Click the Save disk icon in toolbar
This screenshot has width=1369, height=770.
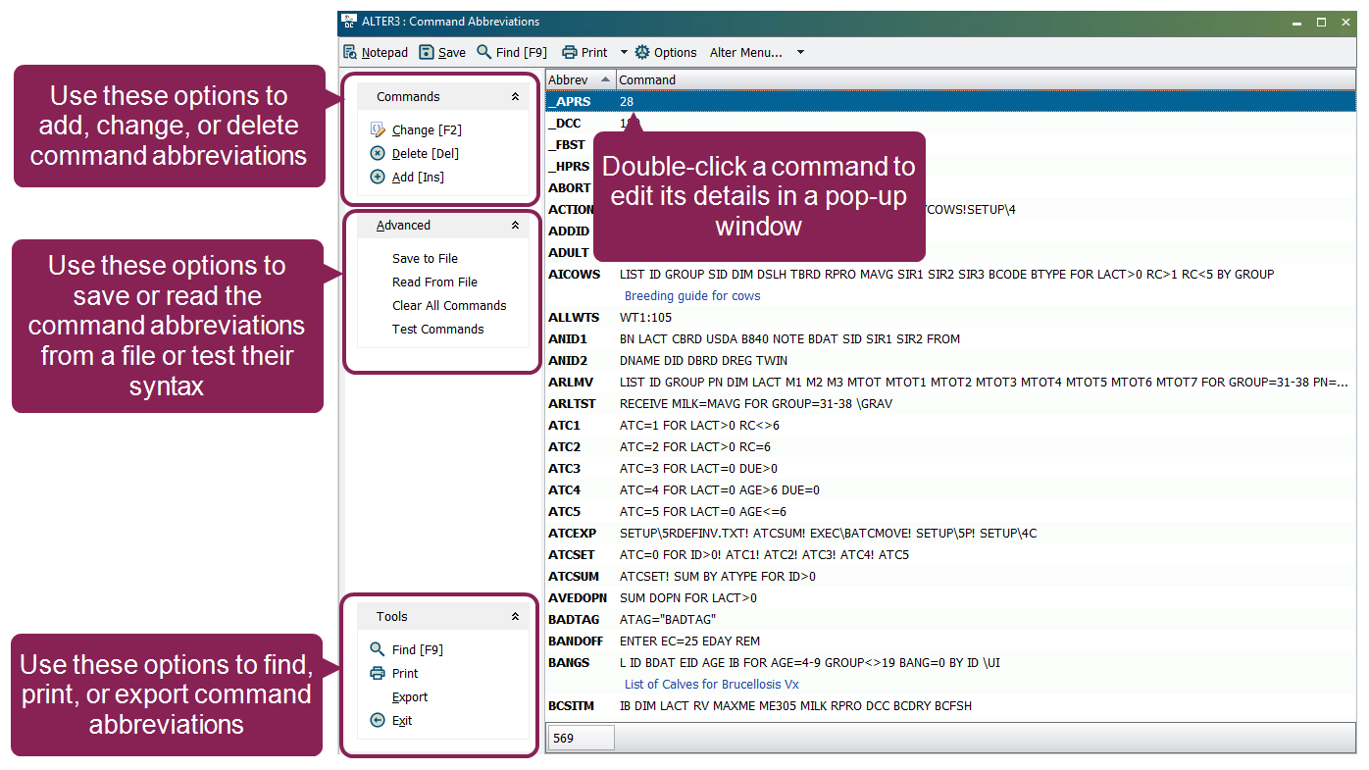point(427,52)
